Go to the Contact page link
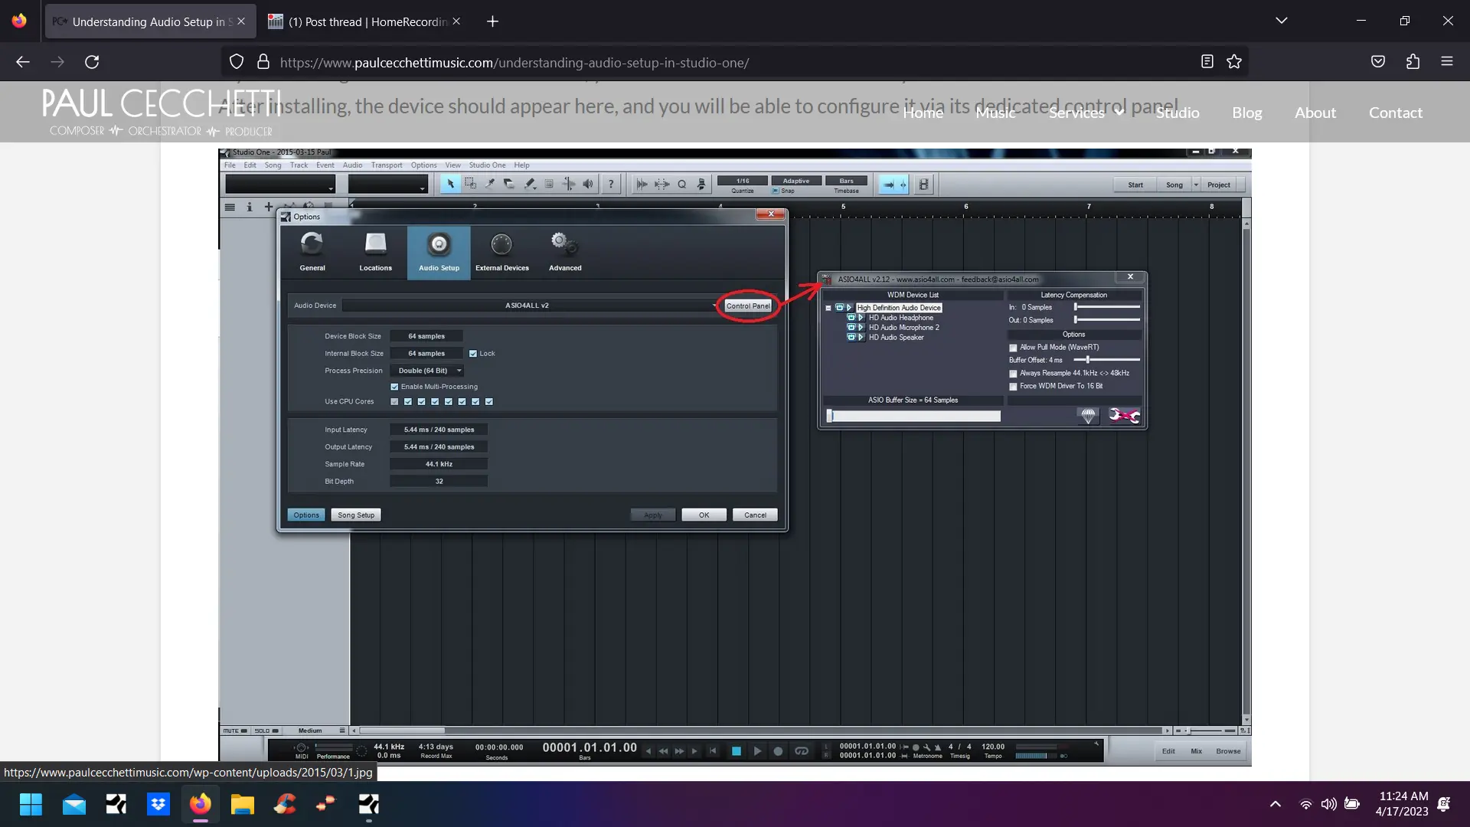The image size is (1470, 827). pos(1395,113)
